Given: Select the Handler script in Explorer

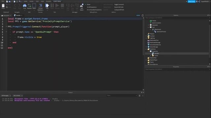Looking at the screenshot, I should 156,53.
